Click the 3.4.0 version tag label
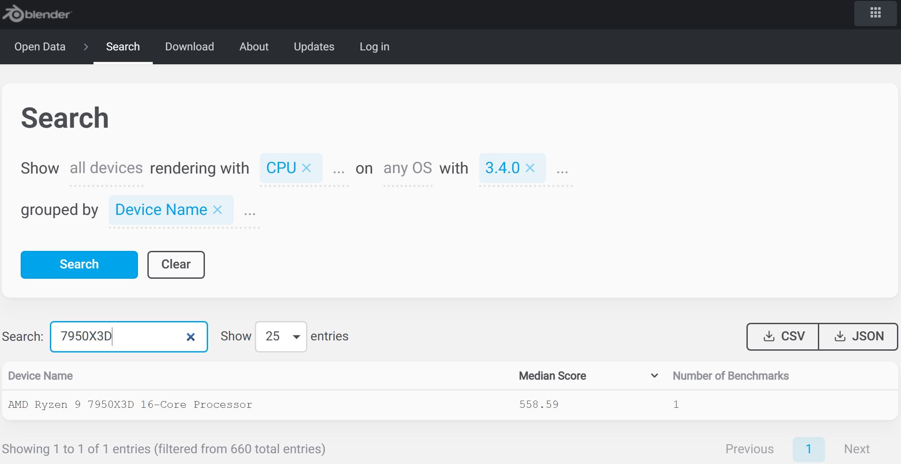The width and height of the screenshot is (901, 464). coord(502,168)
